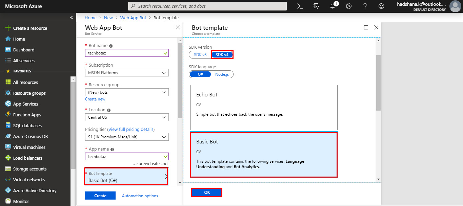The width and height of the screenshot is (463, 206).
Task: Click the OK button in Bot template
Action: pyautogui.click(x=207, y=192)
